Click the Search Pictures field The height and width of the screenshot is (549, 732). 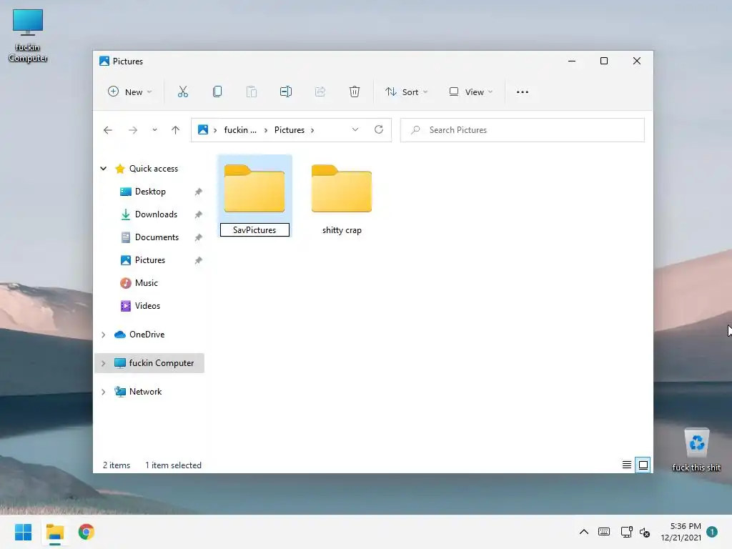pyautogui.click(x=523, y=130)
